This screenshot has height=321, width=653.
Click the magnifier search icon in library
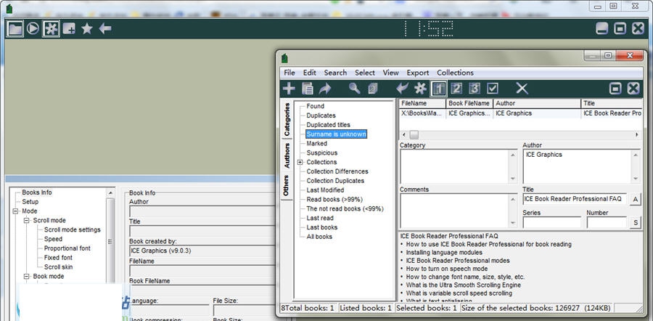pyautogui.click(x=354, y=88)
